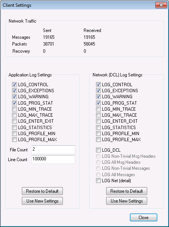Image resolution: width=169 pixels, height=227 pixels.
Task: Restore Network DCL Log Settings to default
Action: pos(126,191)
